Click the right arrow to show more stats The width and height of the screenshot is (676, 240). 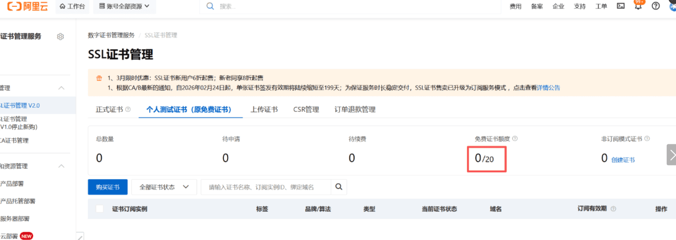click(x=671, y=154)
